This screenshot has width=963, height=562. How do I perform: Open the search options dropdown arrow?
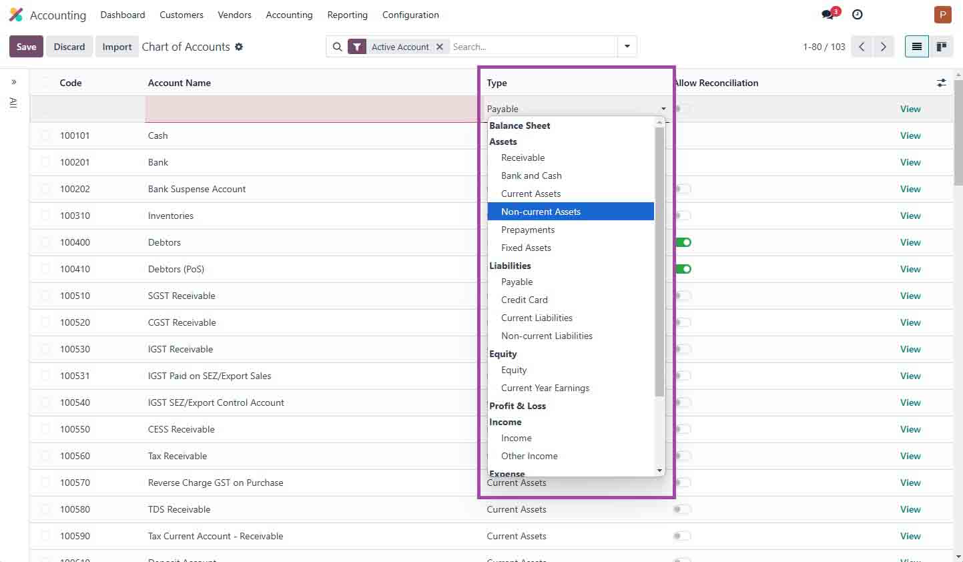(627, 46)
